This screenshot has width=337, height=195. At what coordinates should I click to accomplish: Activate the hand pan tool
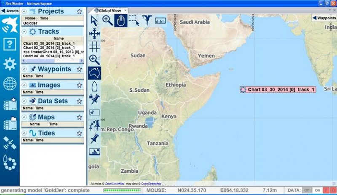tap(120, 20)
